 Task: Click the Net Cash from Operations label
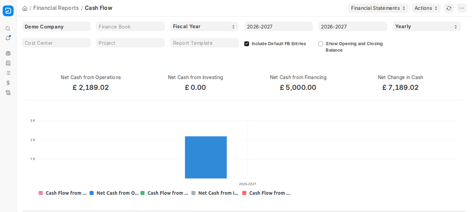(x=91, y=77)
